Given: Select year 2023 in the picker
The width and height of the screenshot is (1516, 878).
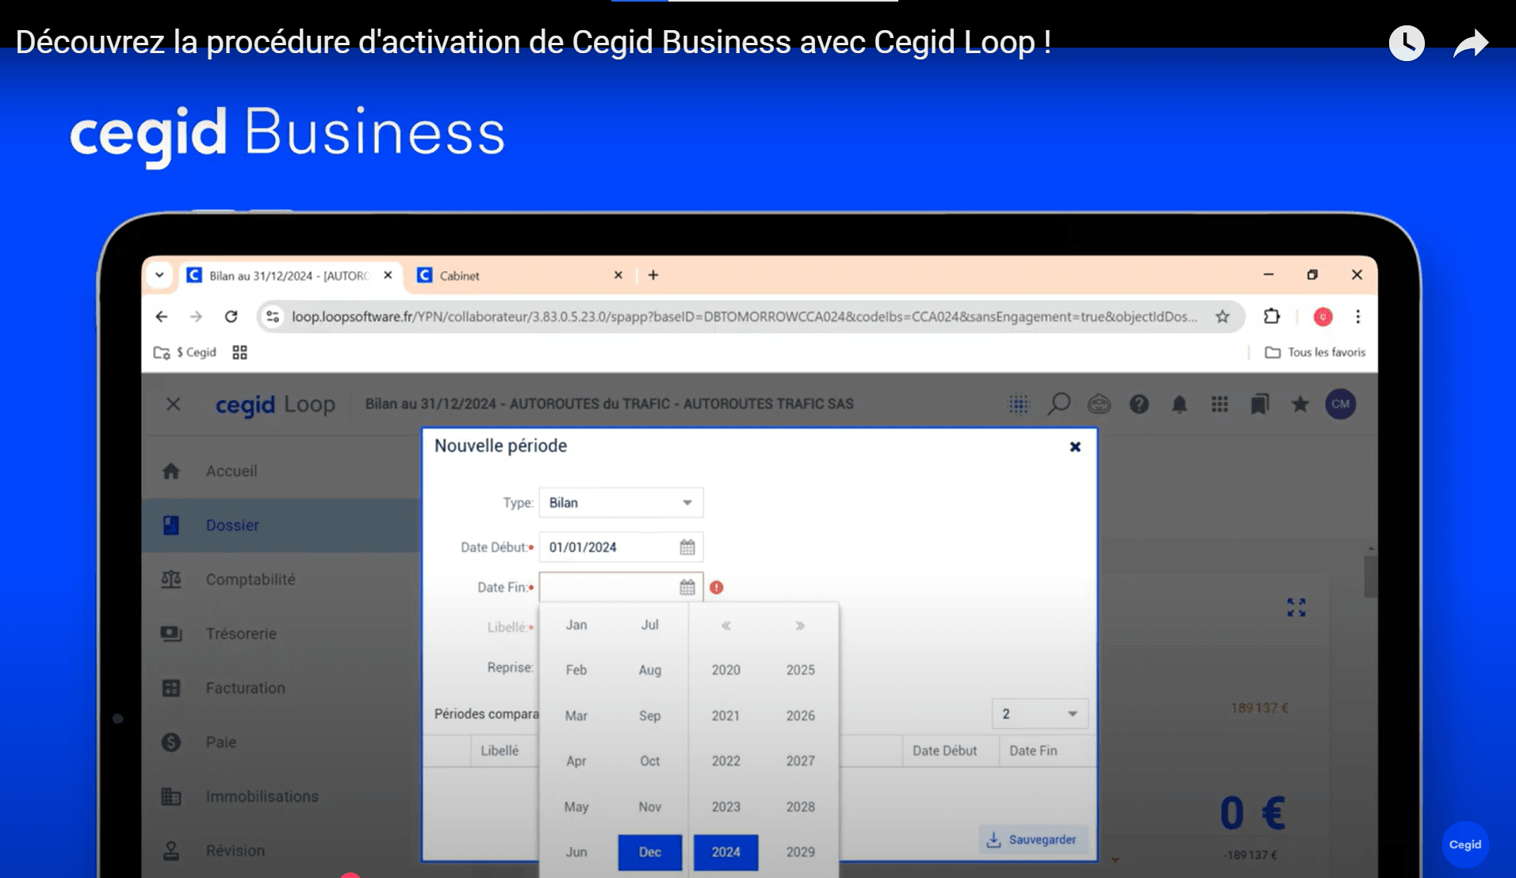Looking at the screenshot, I should [x=725, y=807].
